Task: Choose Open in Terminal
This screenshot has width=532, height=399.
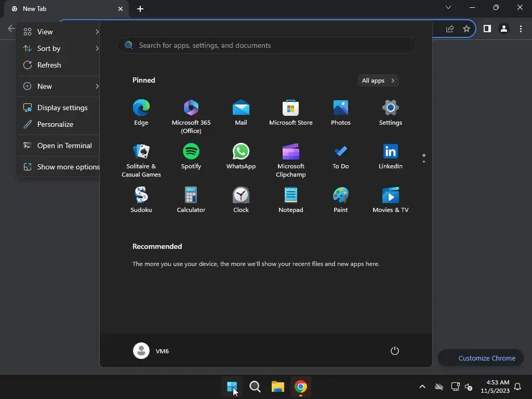Action: pos(58,145)
